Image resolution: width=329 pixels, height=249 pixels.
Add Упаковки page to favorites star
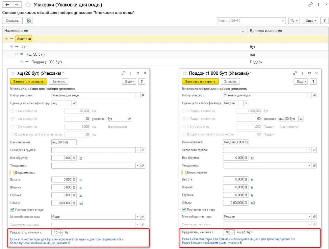tap(28, 5)
